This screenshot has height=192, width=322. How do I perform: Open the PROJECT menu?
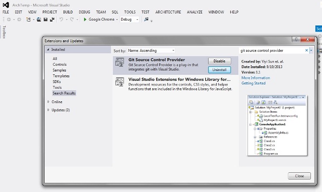tap(50, 12)
